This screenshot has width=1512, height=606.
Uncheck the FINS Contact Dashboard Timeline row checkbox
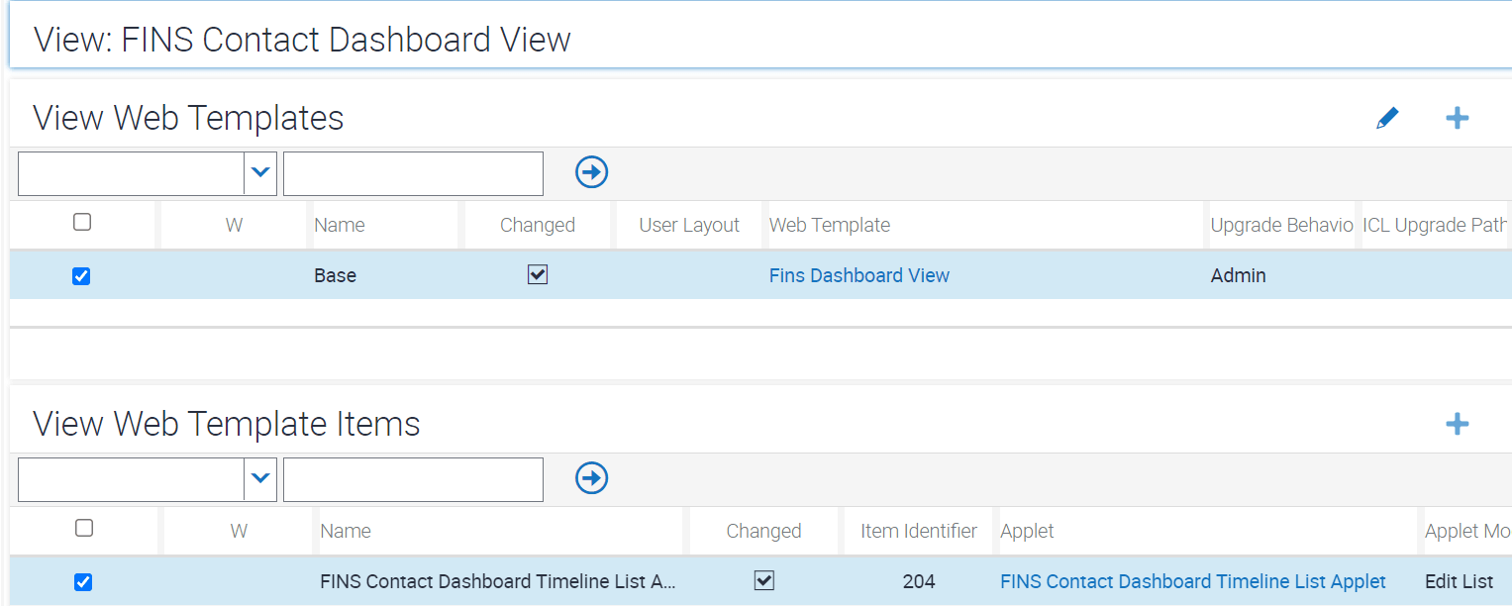(x=82, y=581)
